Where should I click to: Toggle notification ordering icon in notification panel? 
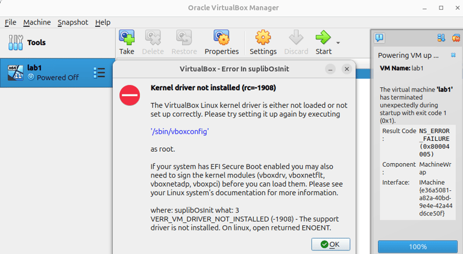(x=441, y=38)
